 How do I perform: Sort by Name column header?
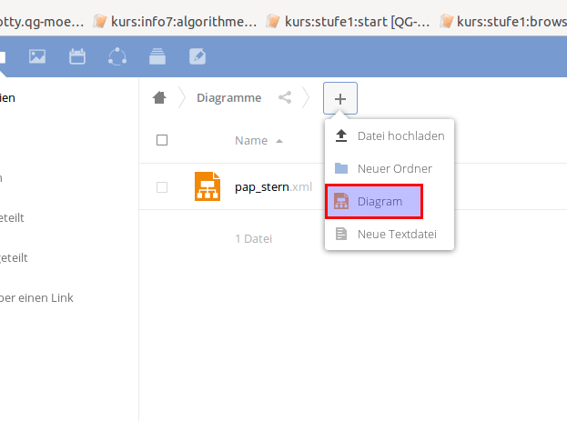258,141
